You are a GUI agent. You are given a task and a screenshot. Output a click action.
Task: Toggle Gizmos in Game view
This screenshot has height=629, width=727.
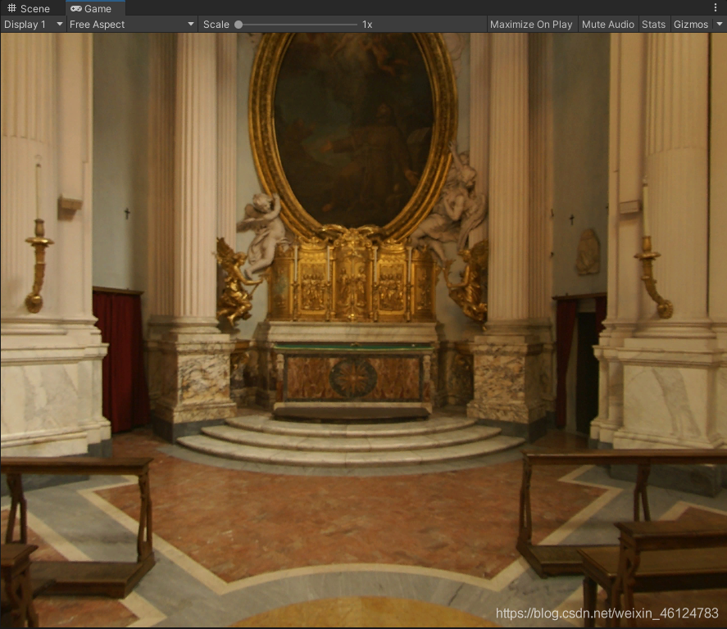(690, 24)
